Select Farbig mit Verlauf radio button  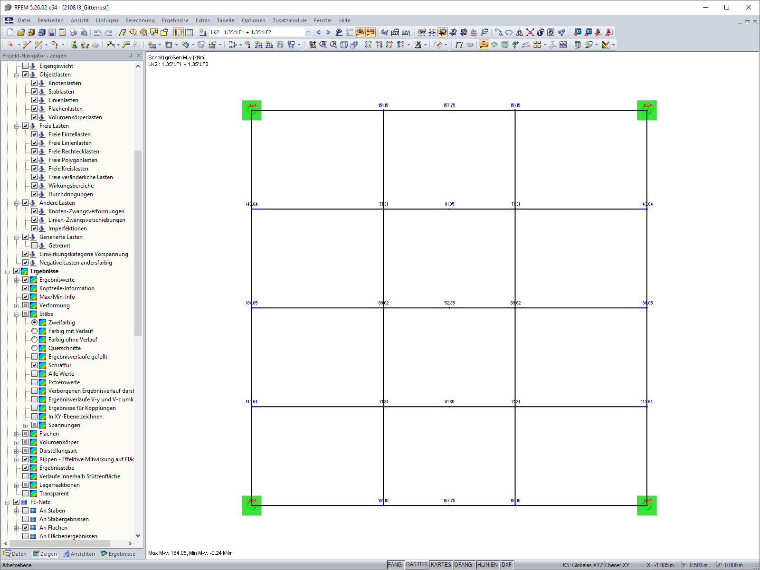tap(35, 331)
